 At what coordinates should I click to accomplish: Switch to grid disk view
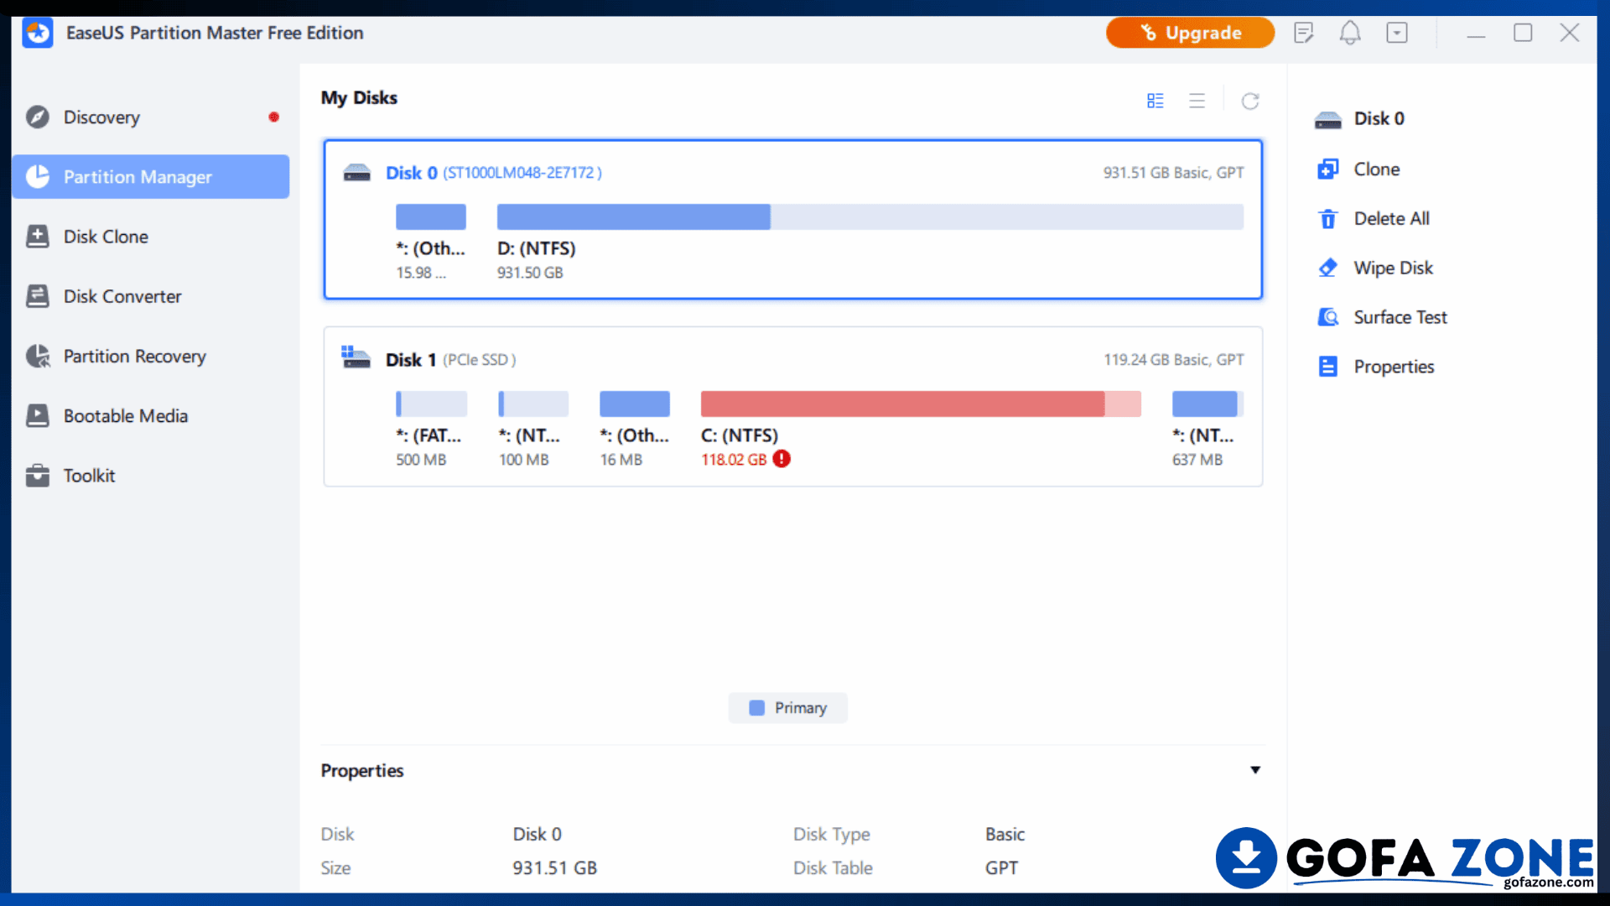(1156, 101)
